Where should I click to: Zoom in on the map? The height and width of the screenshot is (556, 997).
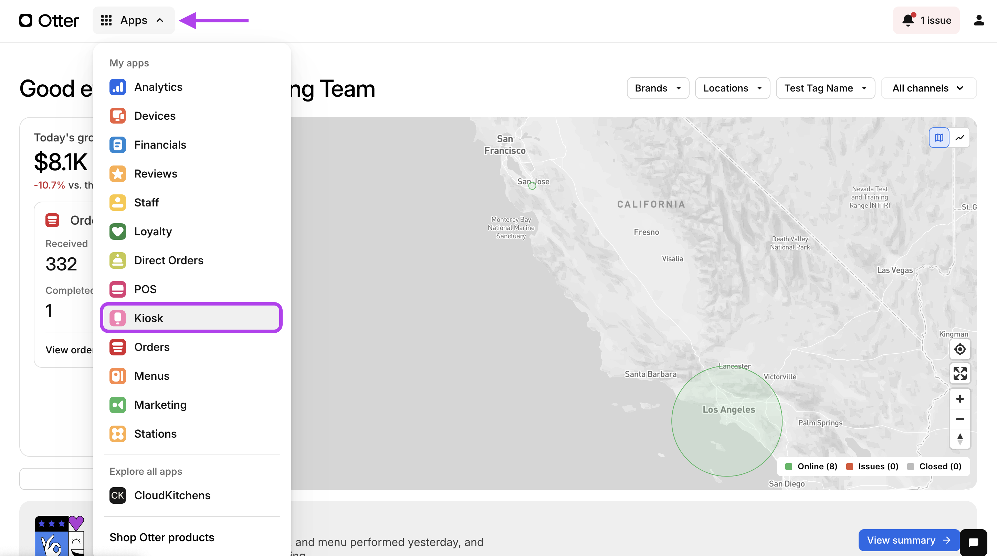[960, 399]
